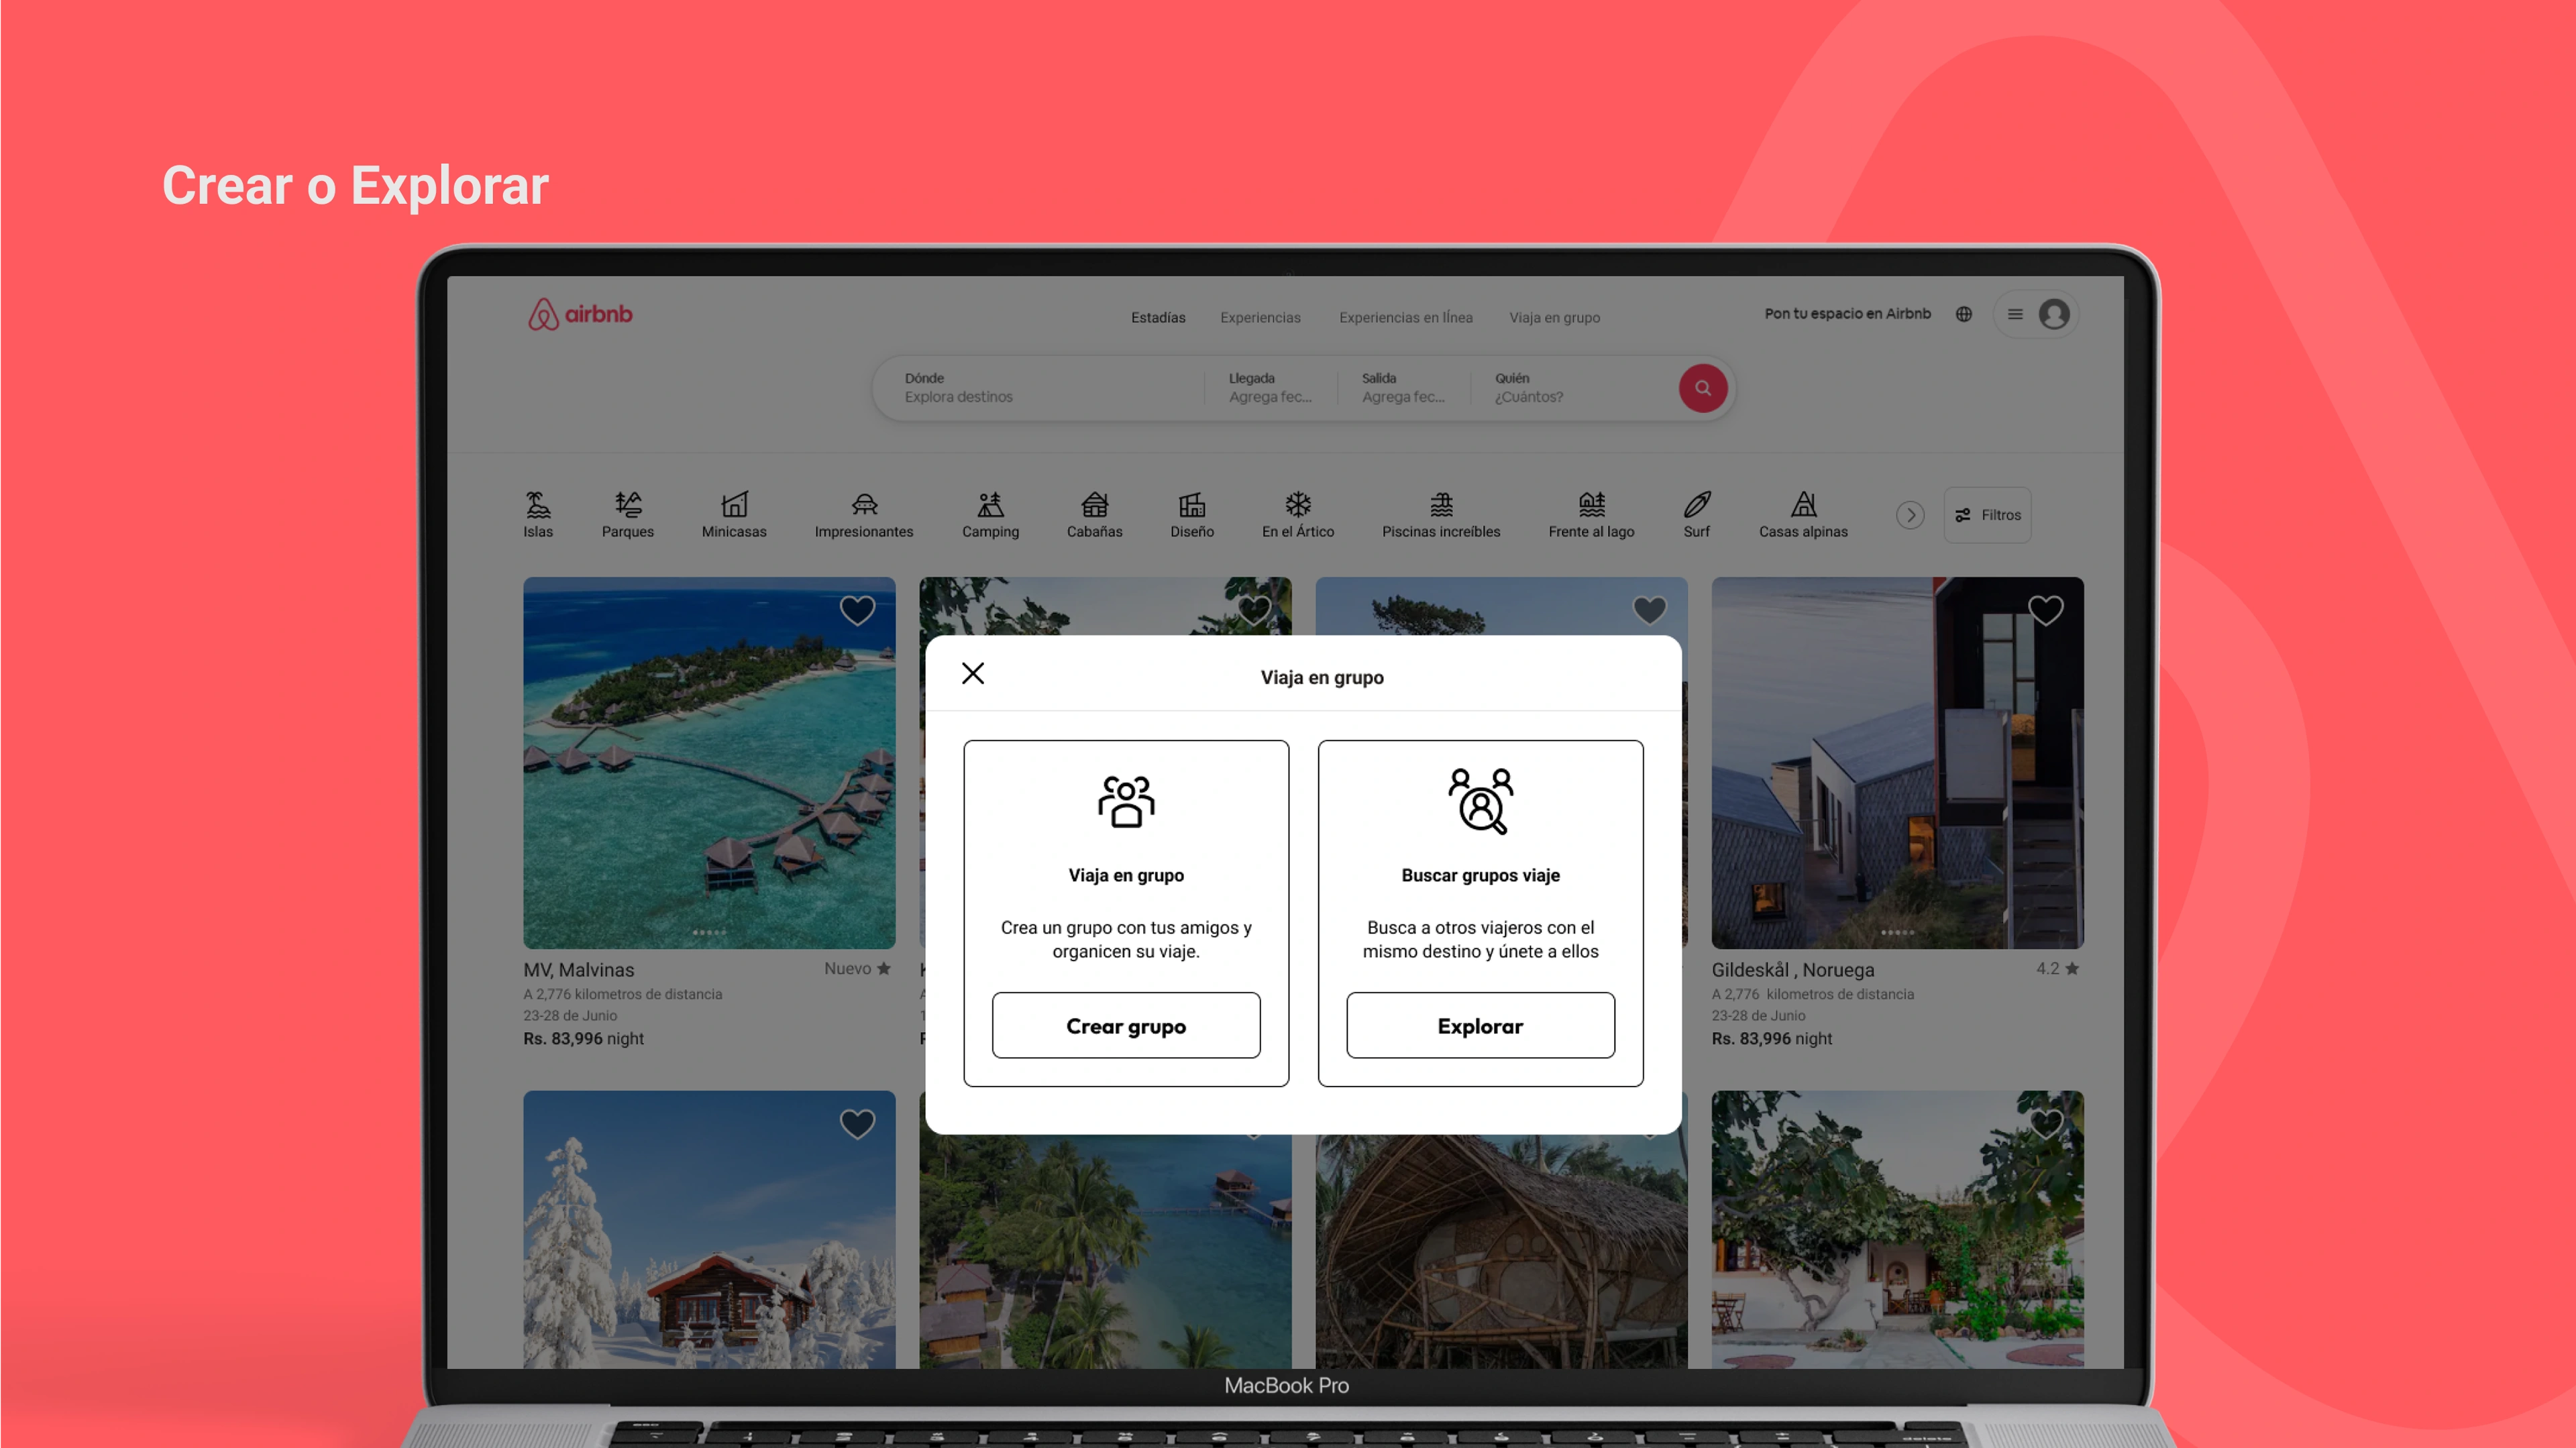Image resolution: width=2576 pixels, height=1448 pixels.
Task: Click the Buscar grupos viaje heading
Action: [x=1480, y=875]
